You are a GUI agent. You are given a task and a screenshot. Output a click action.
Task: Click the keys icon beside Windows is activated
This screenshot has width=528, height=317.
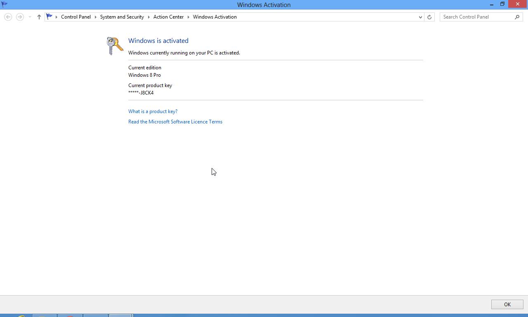[115, 46]
